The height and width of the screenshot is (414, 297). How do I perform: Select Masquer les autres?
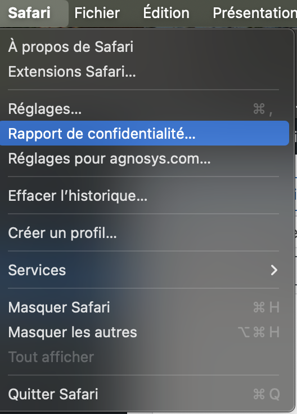145,332
